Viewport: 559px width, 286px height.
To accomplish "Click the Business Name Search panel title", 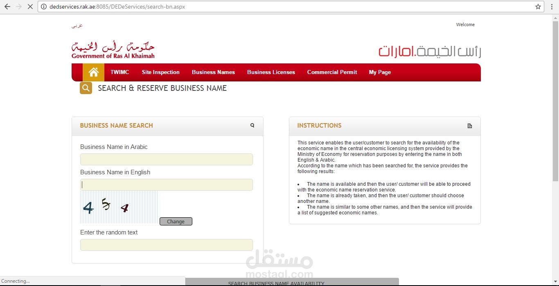I will [x=116, y=126].
